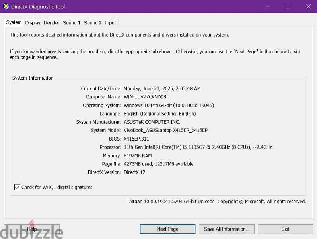Switch to the Sound 2 tab
Image resolution: width=317 pixels, height=239 pixels.
[93, 23]
